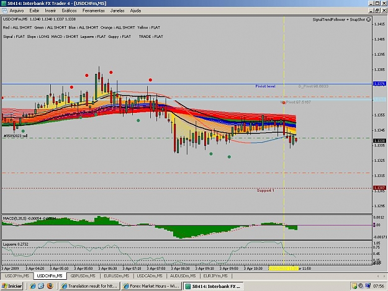Click the round gray system tray icon
388x291 pixels.
[361, 286]
